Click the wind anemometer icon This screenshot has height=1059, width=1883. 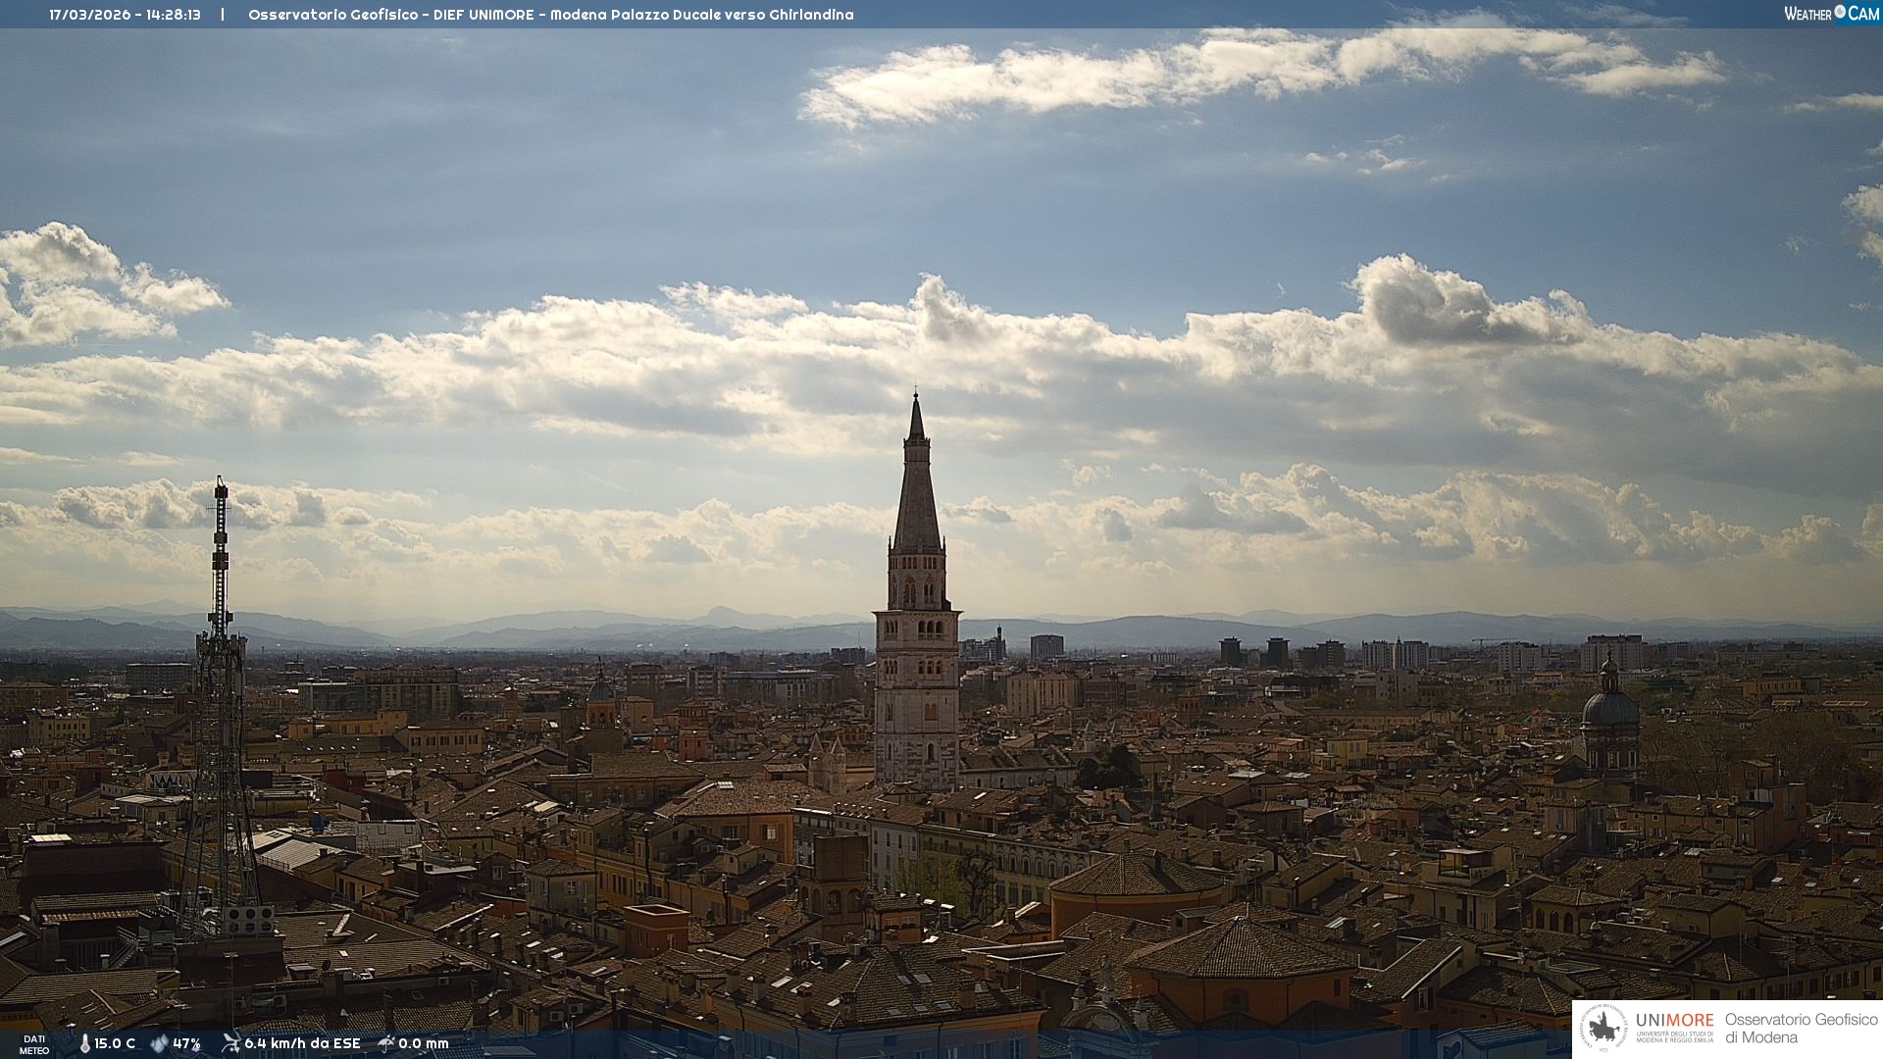coord(230,1043)
